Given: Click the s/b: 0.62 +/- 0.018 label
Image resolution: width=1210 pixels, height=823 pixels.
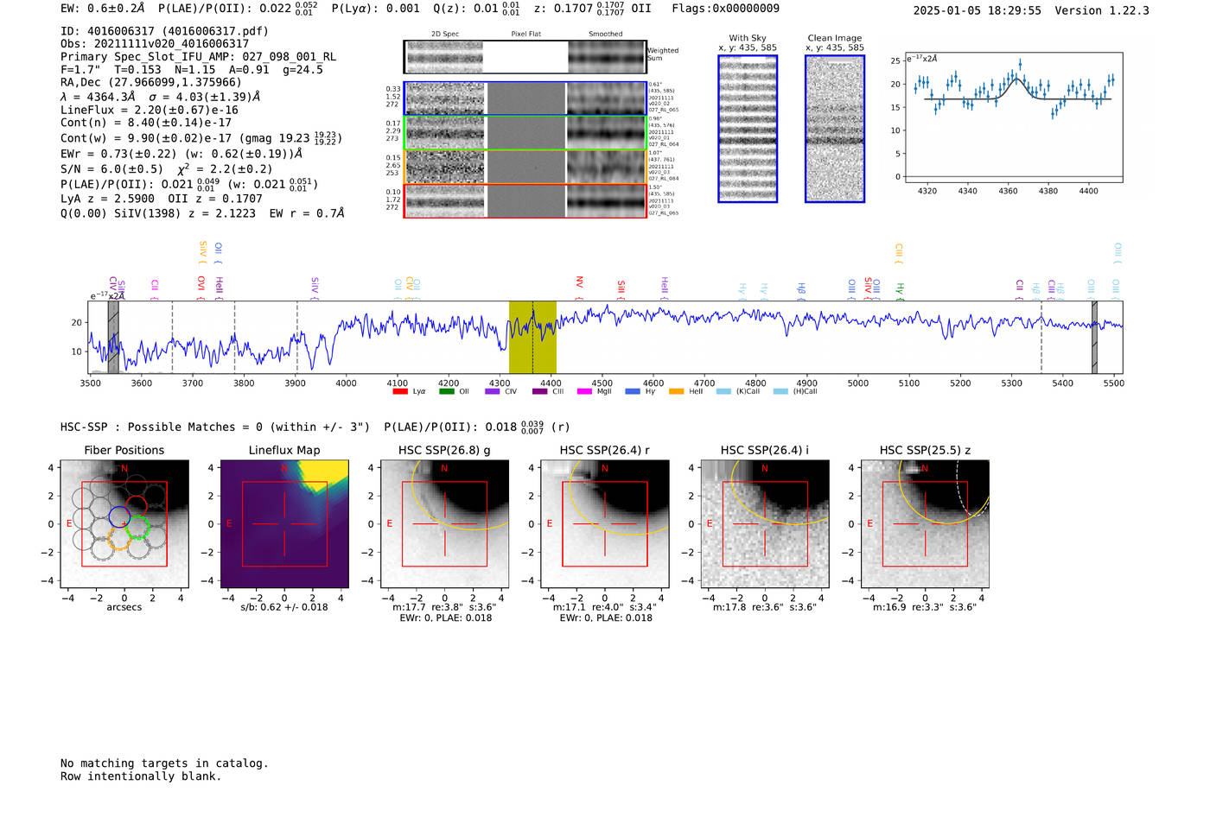Looking at the screenshot, I should coord(284,607).
